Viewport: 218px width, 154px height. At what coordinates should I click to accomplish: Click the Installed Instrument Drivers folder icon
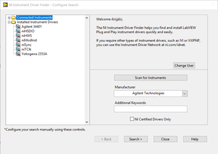13,22
